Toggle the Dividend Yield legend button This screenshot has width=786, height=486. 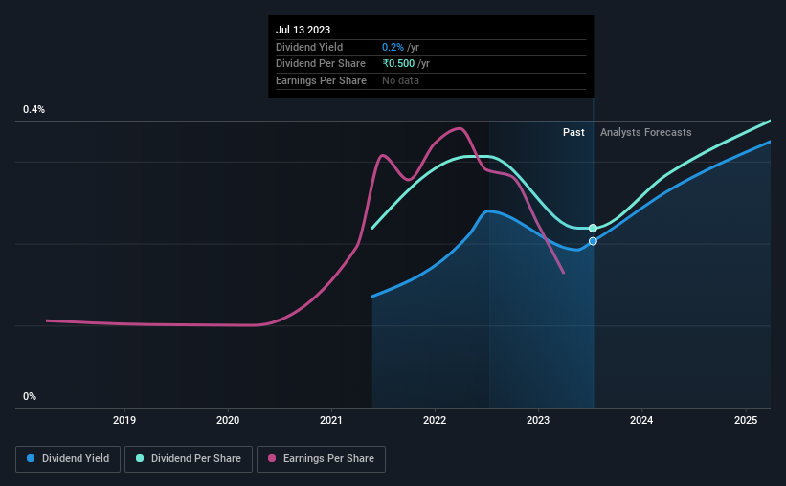[68, 459]
